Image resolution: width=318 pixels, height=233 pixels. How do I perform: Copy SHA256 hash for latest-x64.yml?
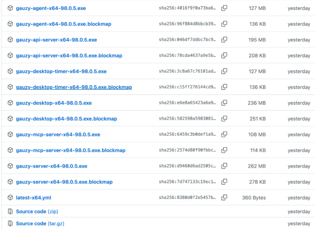(224, 197)
